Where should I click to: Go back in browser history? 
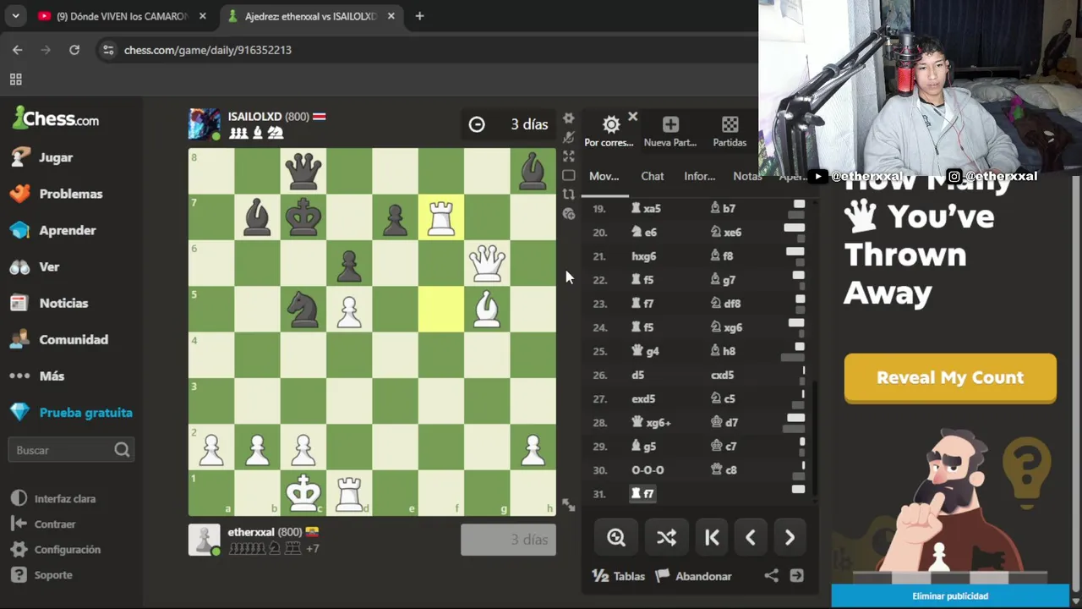17,50
